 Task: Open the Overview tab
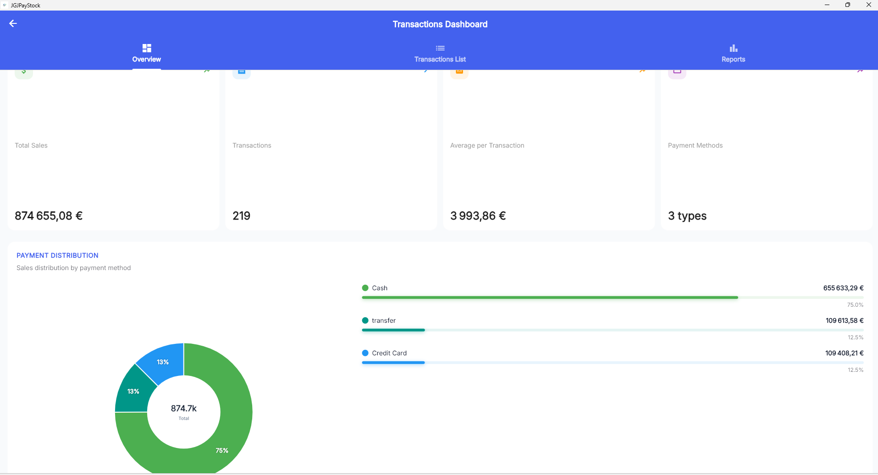(147, 53)
